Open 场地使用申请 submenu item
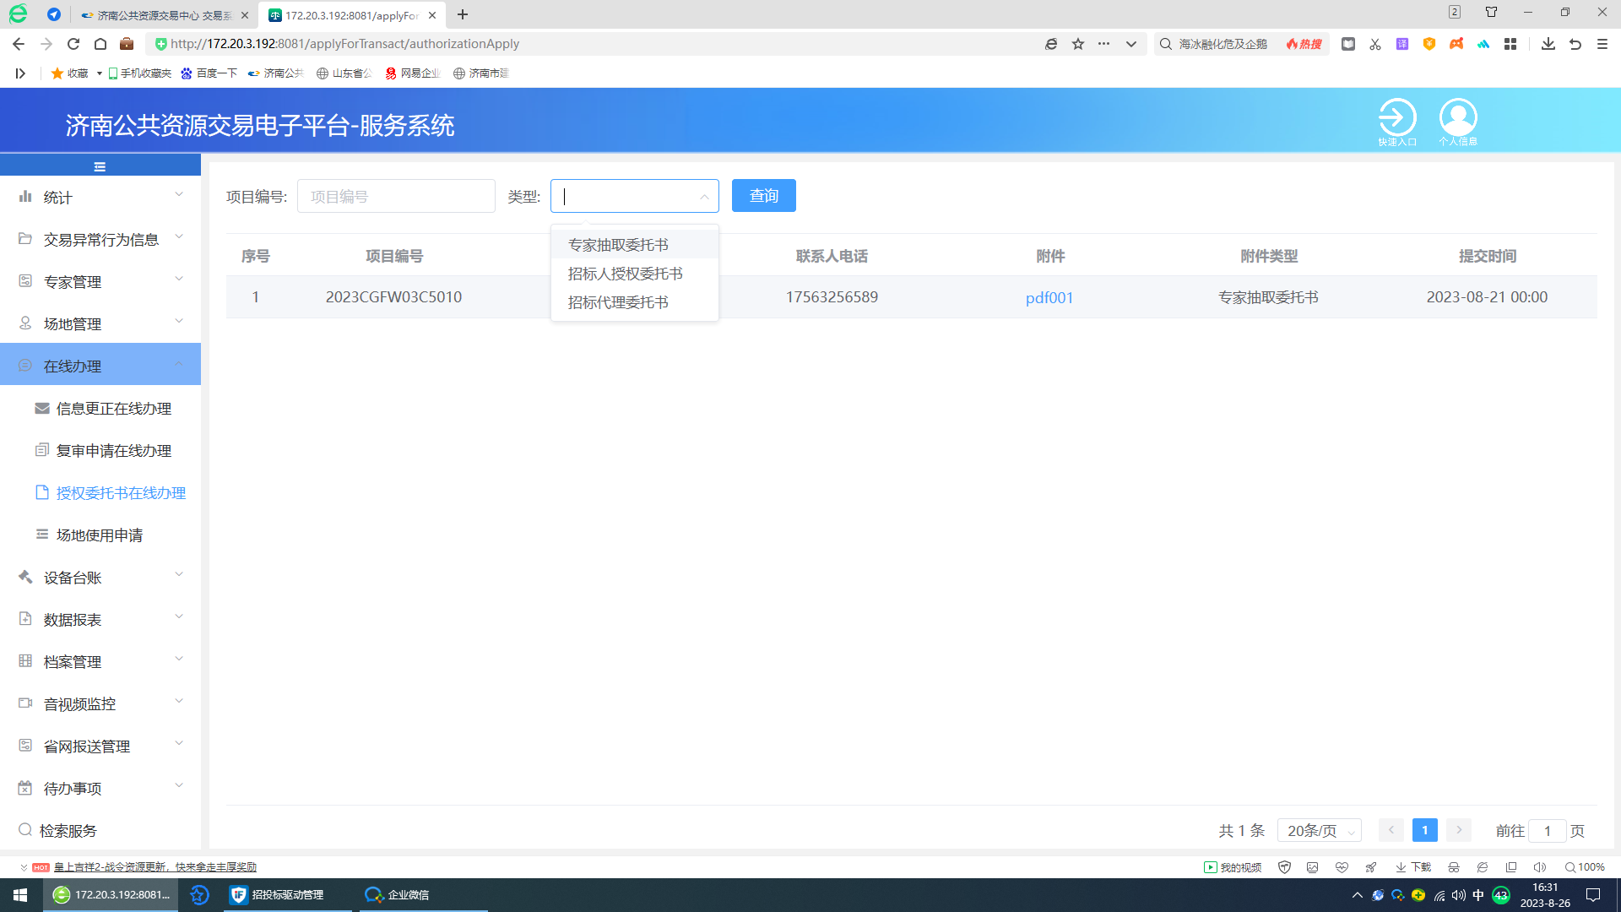The height and width of the screenshot is (912, 1621). tap(99, 535)
